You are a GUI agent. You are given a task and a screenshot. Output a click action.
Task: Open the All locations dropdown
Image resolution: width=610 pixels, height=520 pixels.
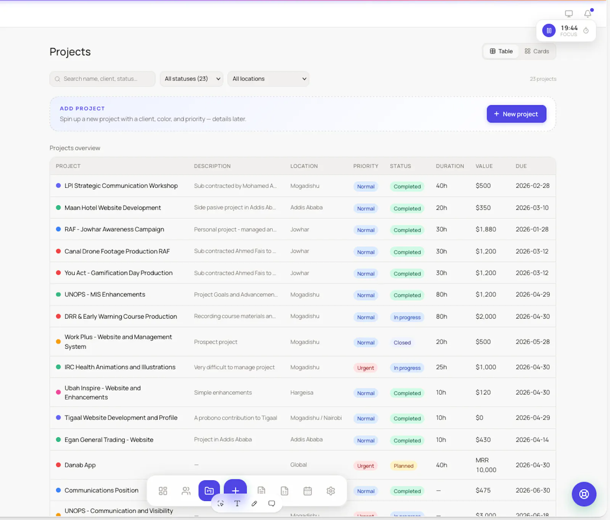pyautogui.click(x=268, y=79)
